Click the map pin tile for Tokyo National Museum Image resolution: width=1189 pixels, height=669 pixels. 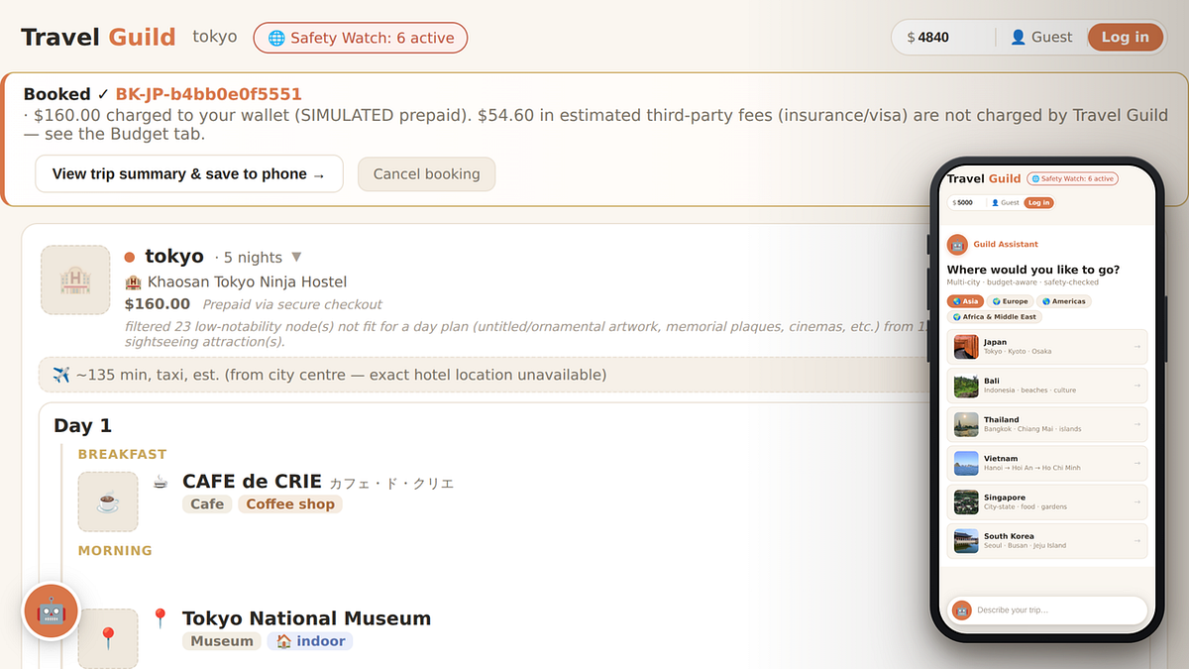(108, 638)
